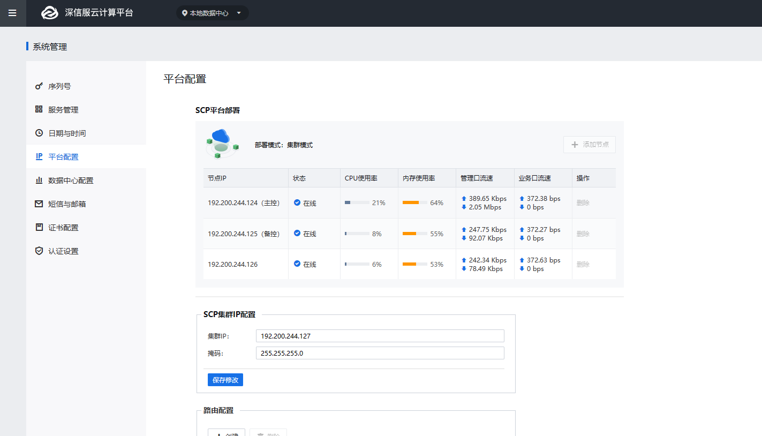Click download arrow next to 78.49 Kbps
The width and height of the screenshot is (762, 436).
(x=464, y=268)
